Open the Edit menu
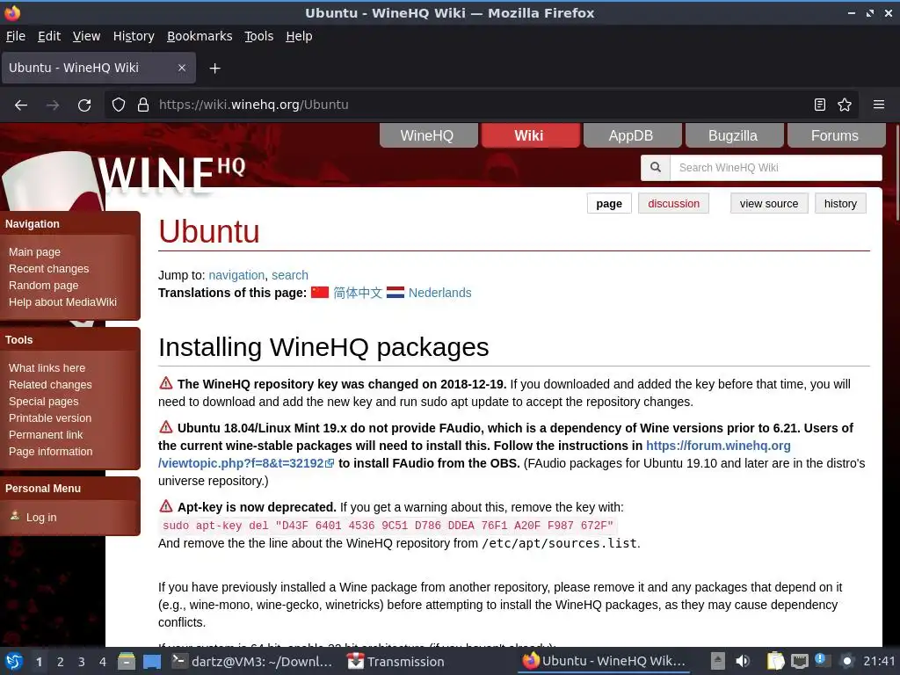The width and height of the screenshot is (900, 675). click(49, 36)
